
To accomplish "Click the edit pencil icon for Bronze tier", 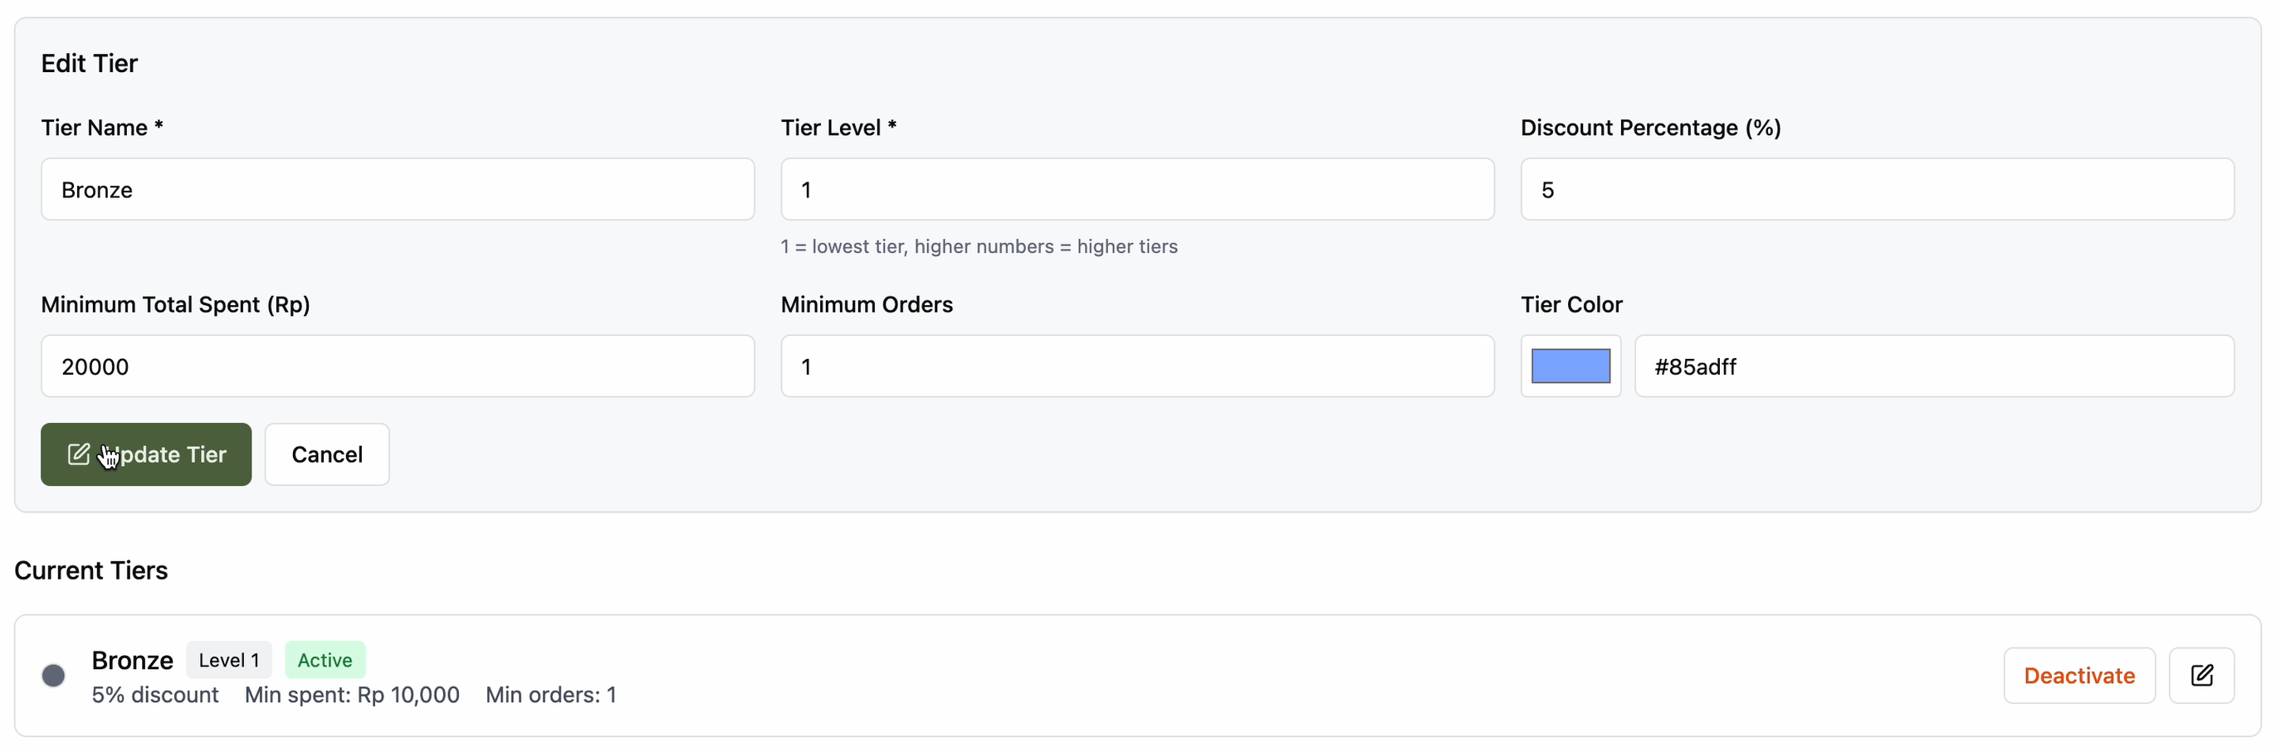I will pos(2200,676).
